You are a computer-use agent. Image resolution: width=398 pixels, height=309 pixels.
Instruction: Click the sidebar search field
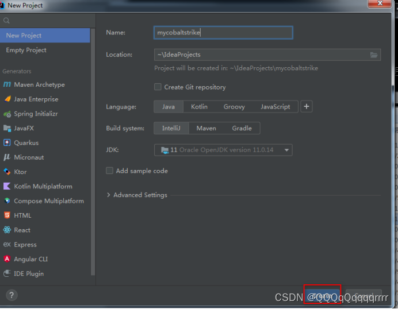[x=48, y=21]
